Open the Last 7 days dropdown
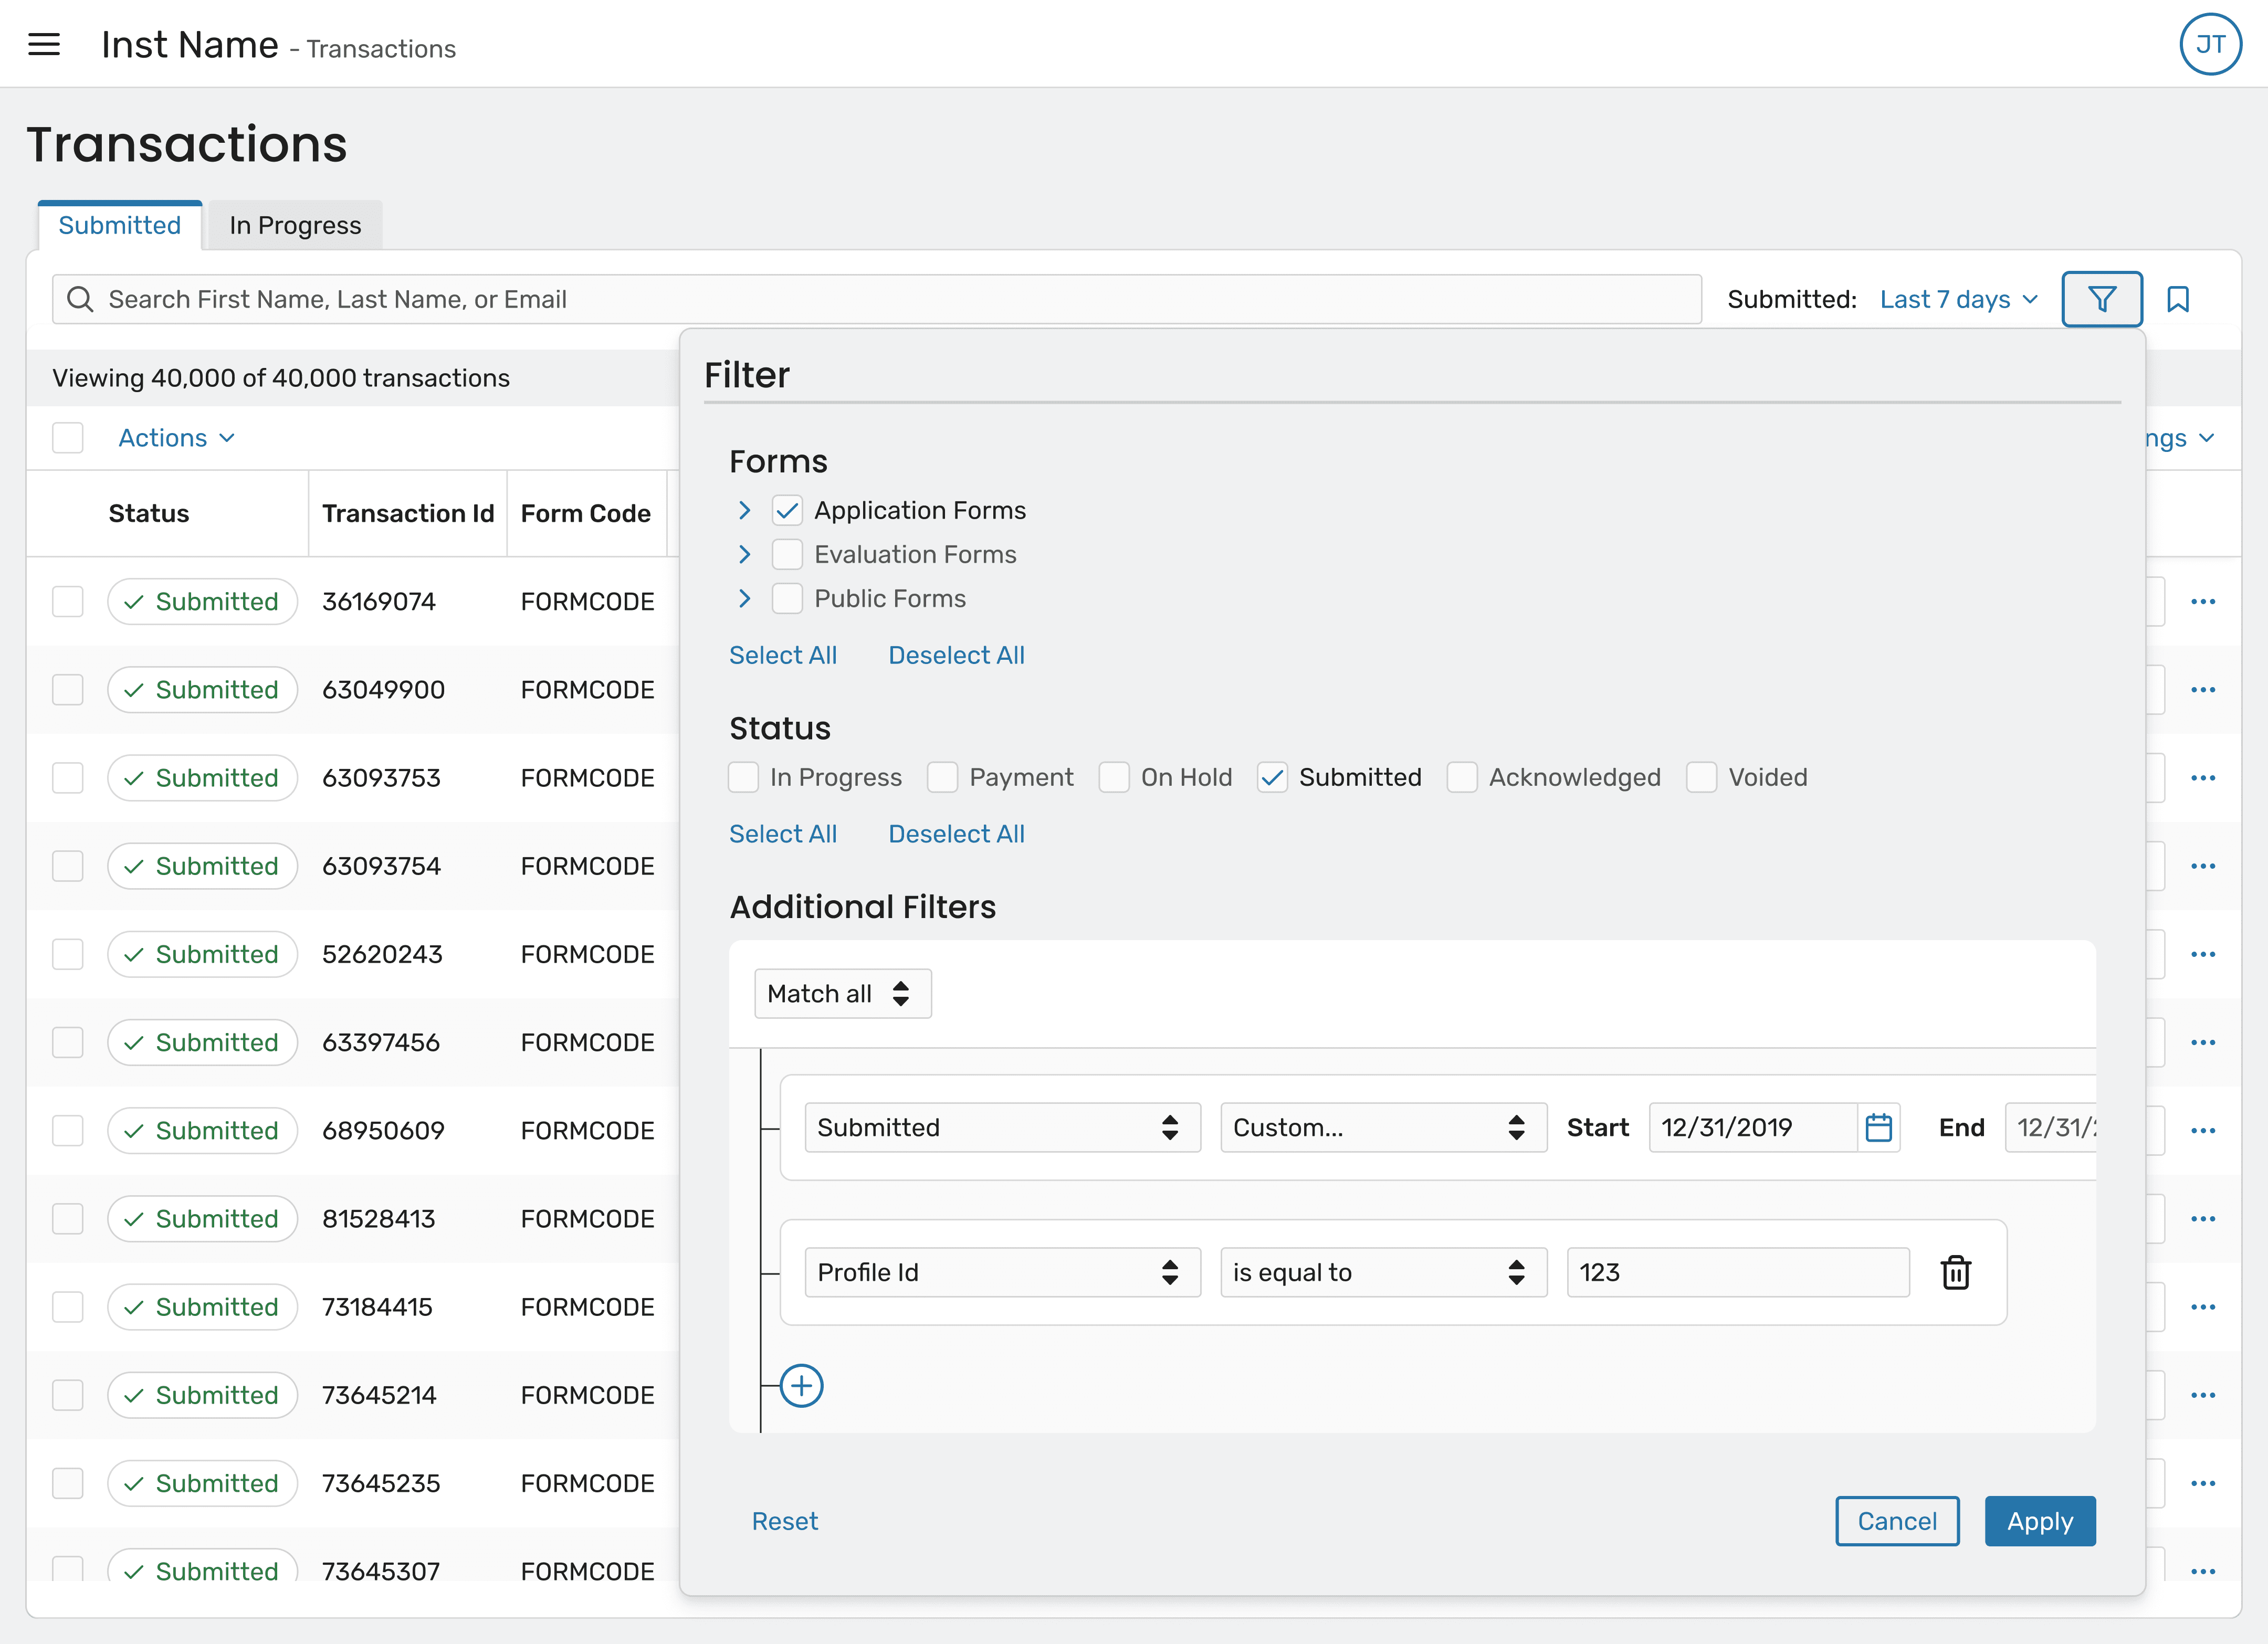The height and width of the screenshot is (1644, 2268). (x=1958, y=299)
